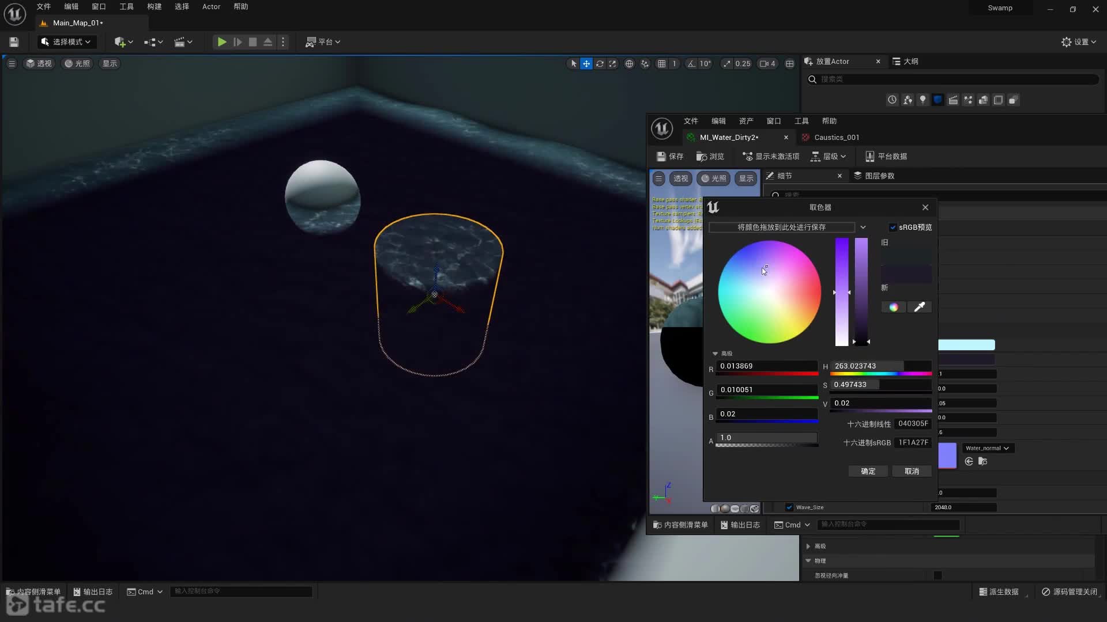Switch to the color spectrum mode

(893, 307)
